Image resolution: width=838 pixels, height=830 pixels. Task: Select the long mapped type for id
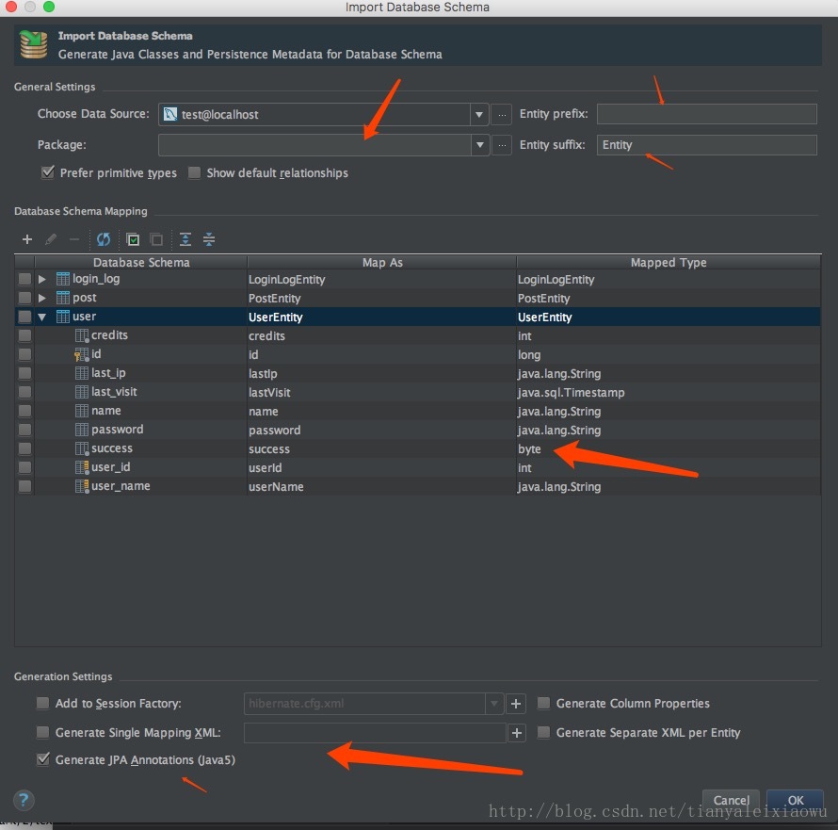[x=669, y=354]
